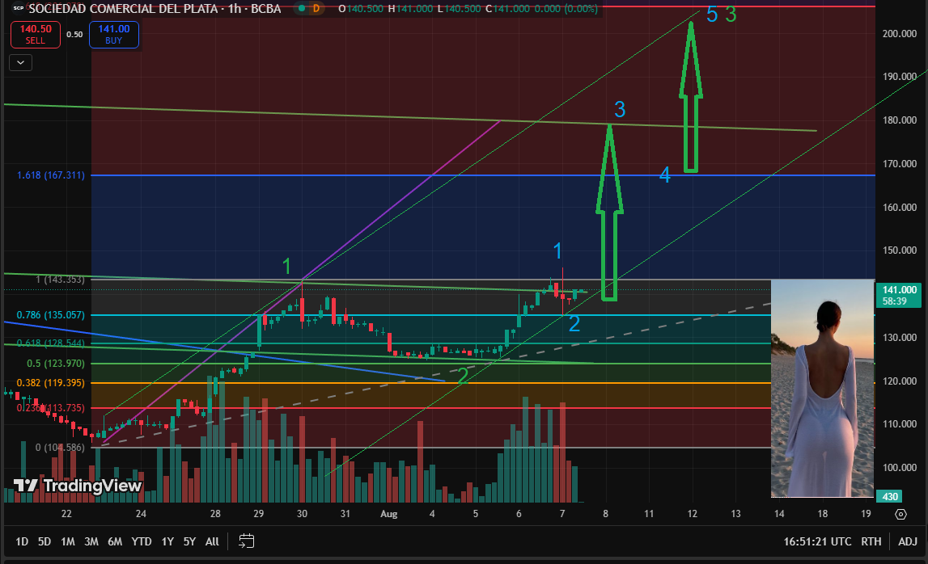The image size is (928, 564).
Task: Click the Aug date label on time axis
Action: 389,514
